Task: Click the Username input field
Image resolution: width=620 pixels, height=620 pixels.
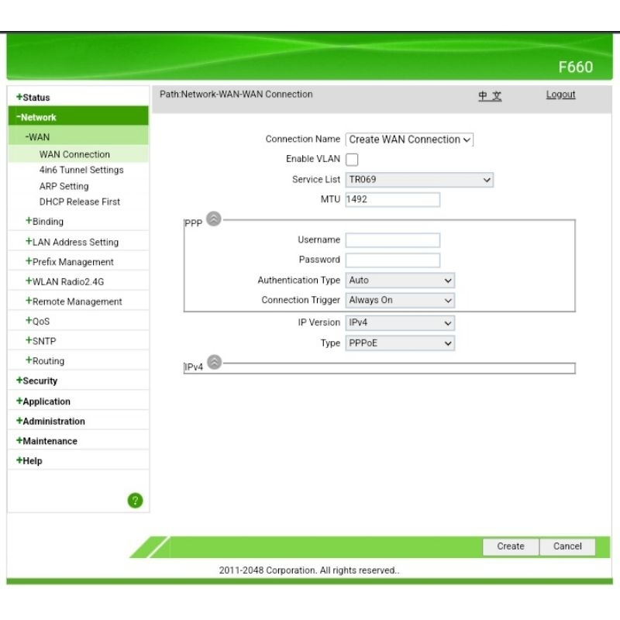Action: [x=393, y=240]
